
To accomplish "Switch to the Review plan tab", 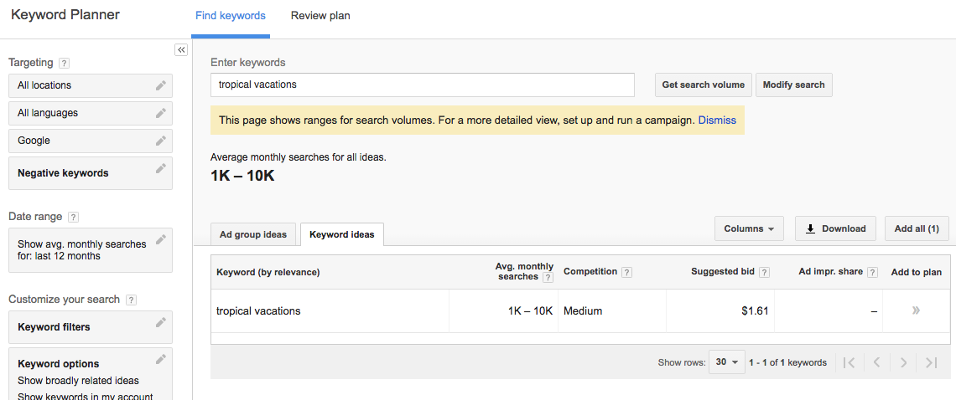I will coord(320,16).
